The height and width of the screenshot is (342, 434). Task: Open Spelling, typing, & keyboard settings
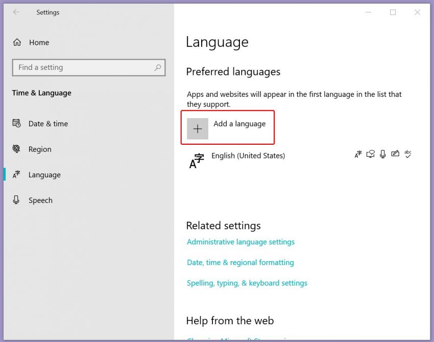(x=247, y=283)
